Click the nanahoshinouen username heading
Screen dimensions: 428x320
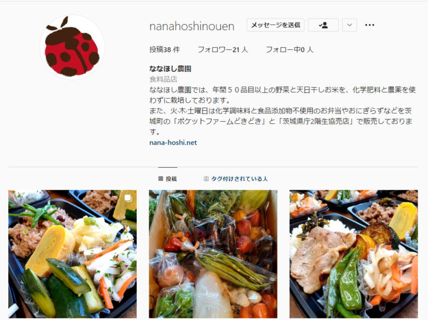tap(192, 26)
